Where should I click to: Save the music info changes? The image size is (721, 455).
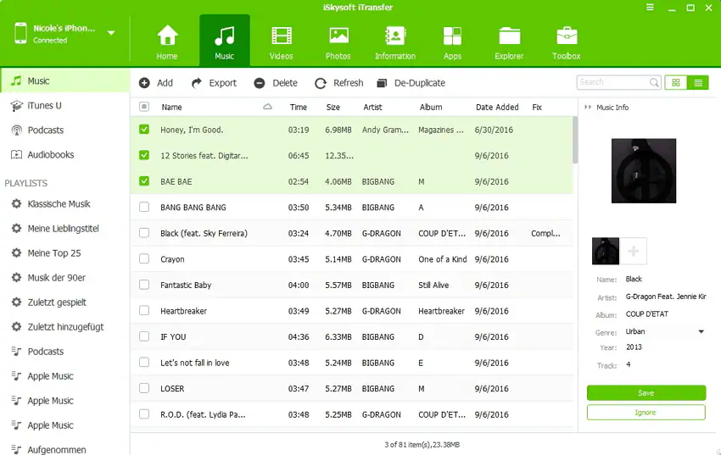coord(646,393)
